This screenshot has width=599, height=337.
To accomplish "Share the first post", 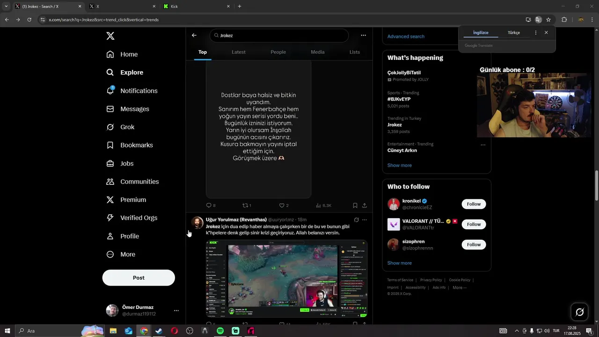I will [x=365, y=205].
